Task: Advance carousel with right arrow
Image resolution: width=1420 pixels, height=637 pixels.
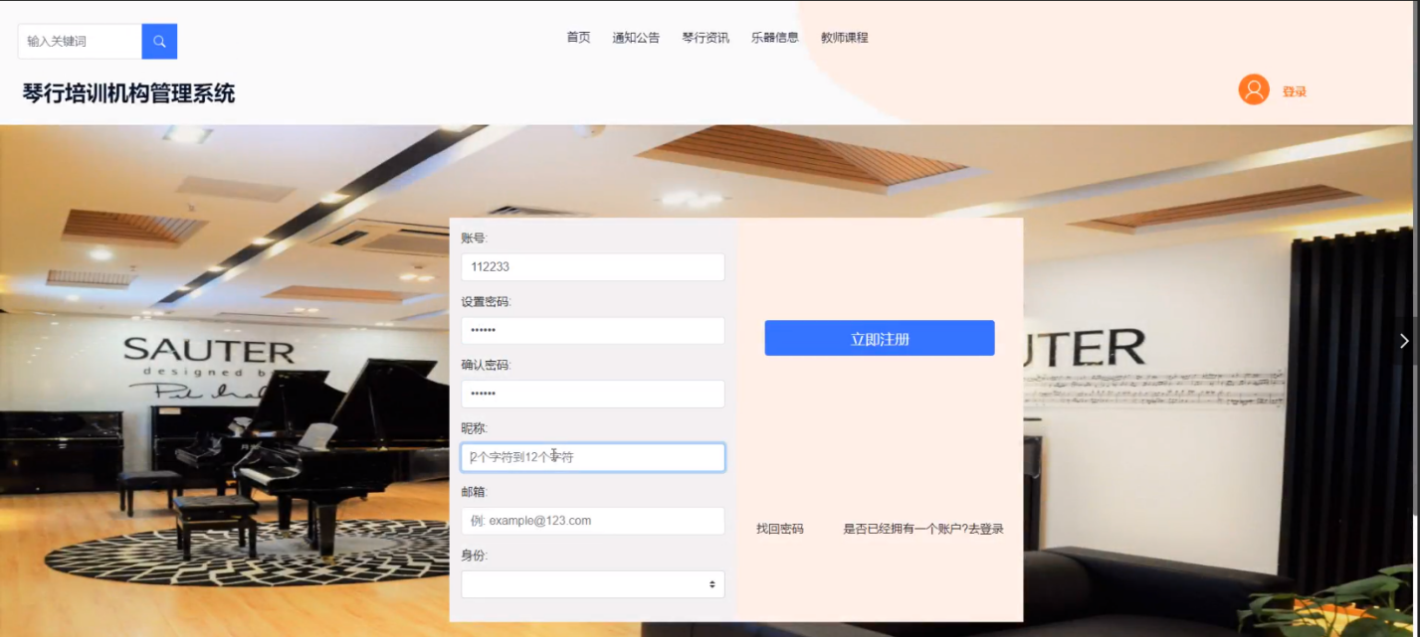Action: pyautogui.click(x=1404, y=341)
